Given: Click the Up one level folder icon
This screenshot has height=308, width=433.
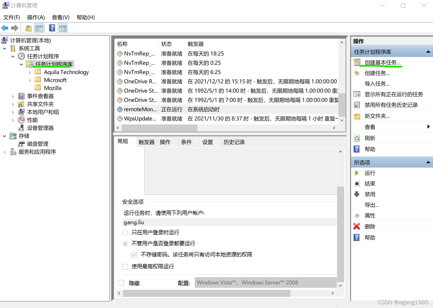Looking at the screenshot, I should tap(28, 28).
